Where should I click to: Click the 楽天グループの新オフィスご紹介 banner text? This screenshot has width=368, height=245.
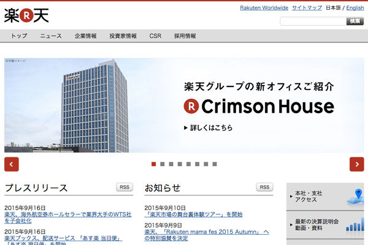[x=259, y=86]
